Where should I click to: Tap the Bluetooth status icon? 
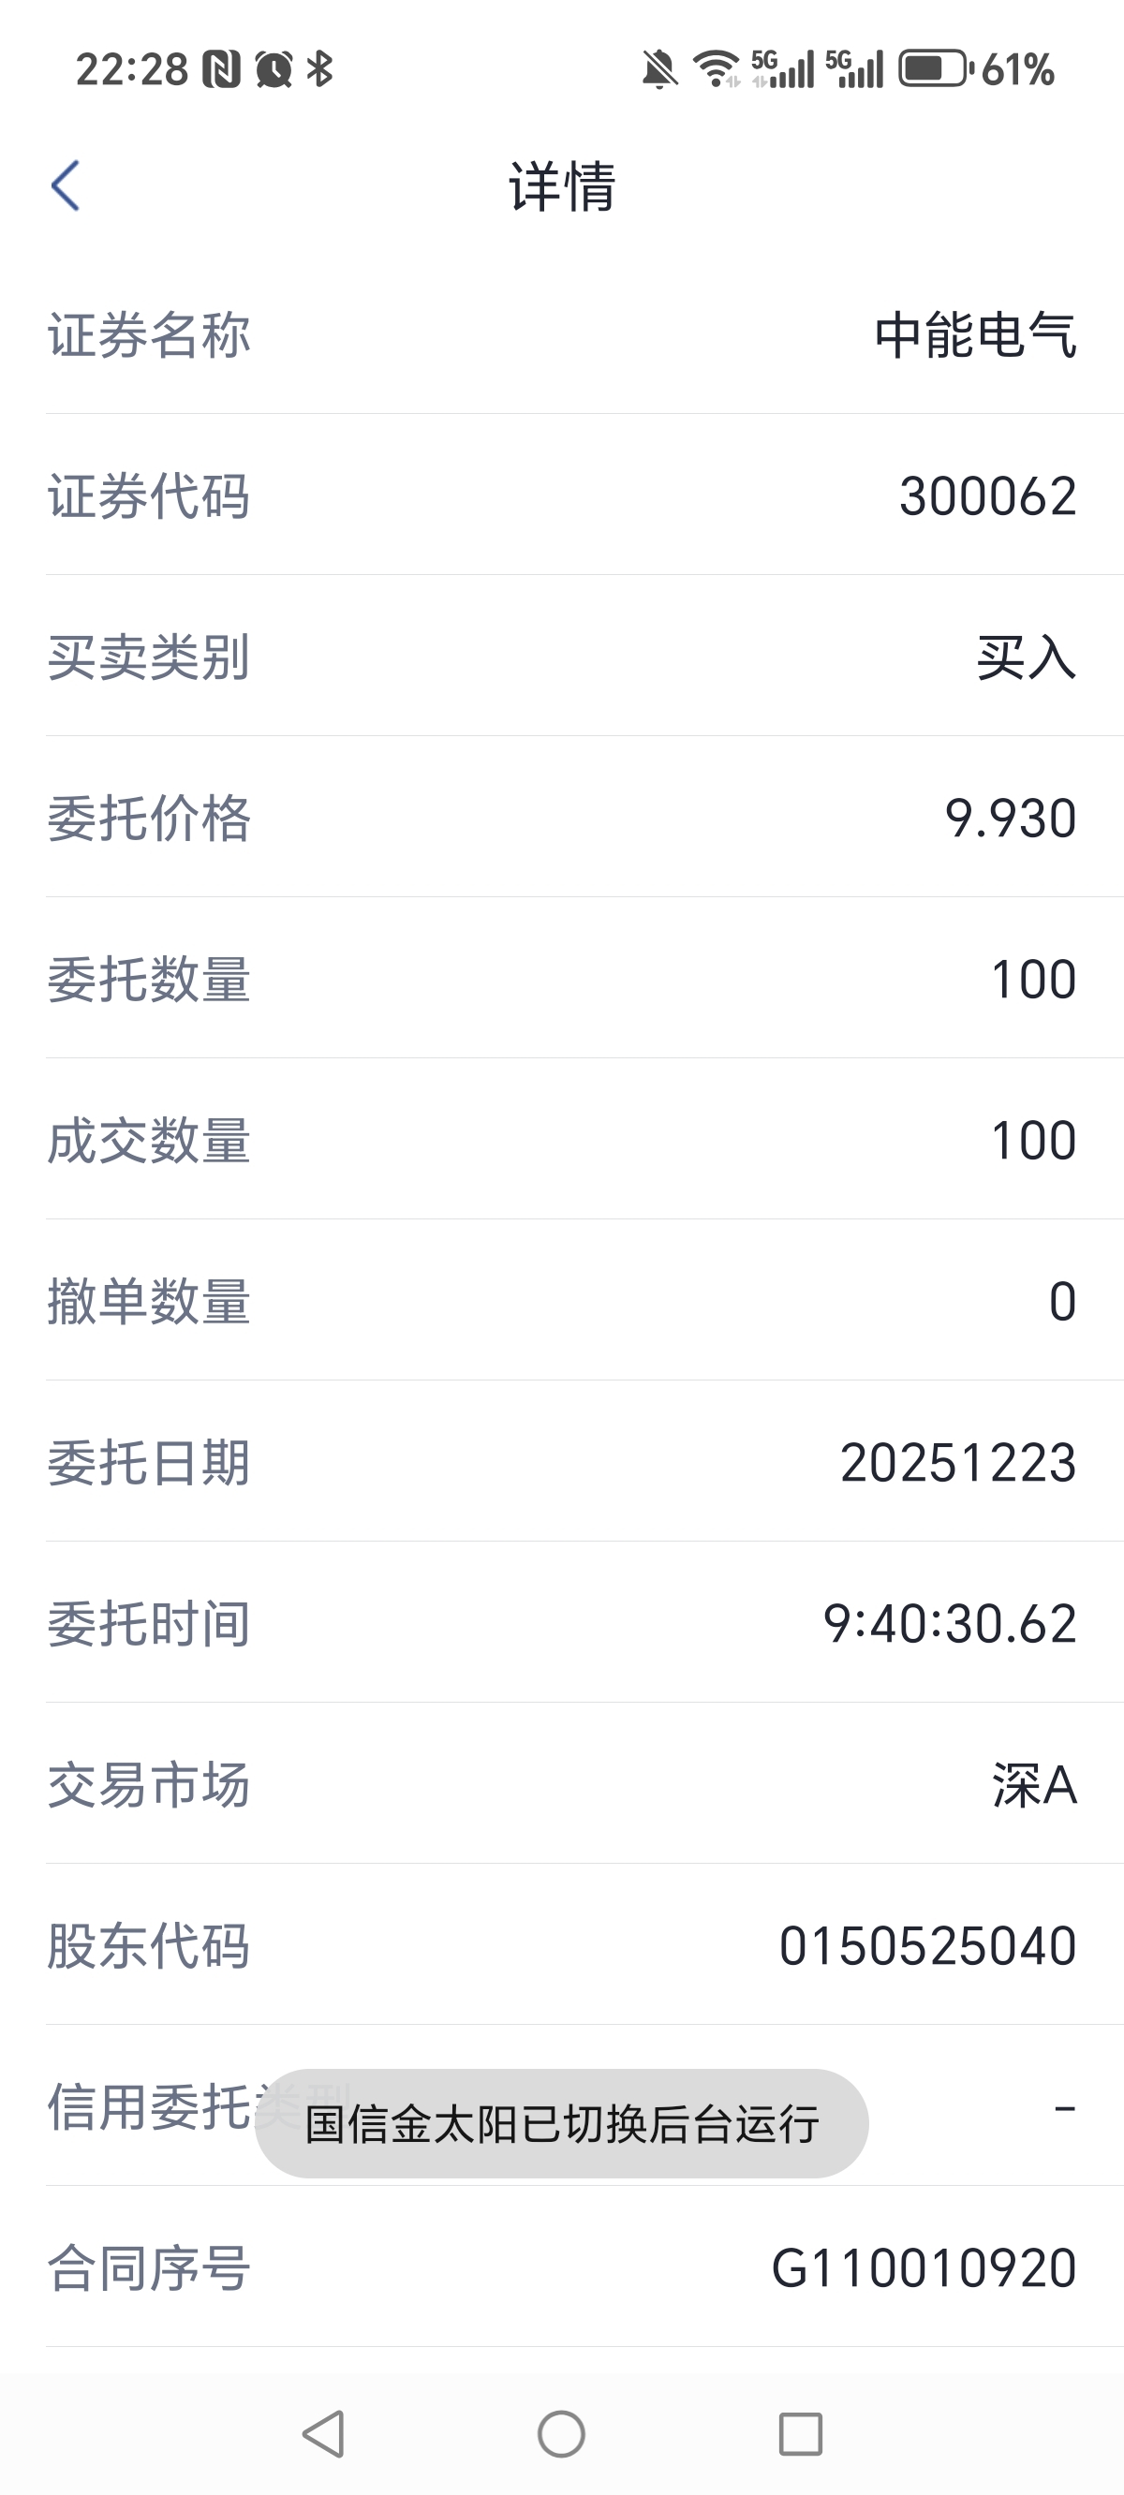pyautogui.click(x=319, y=69)
